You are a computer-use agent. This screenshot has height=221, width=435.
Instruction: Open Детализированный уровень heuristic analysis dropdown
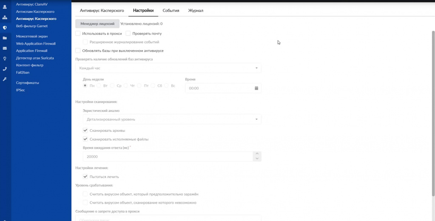pos(172,119)
